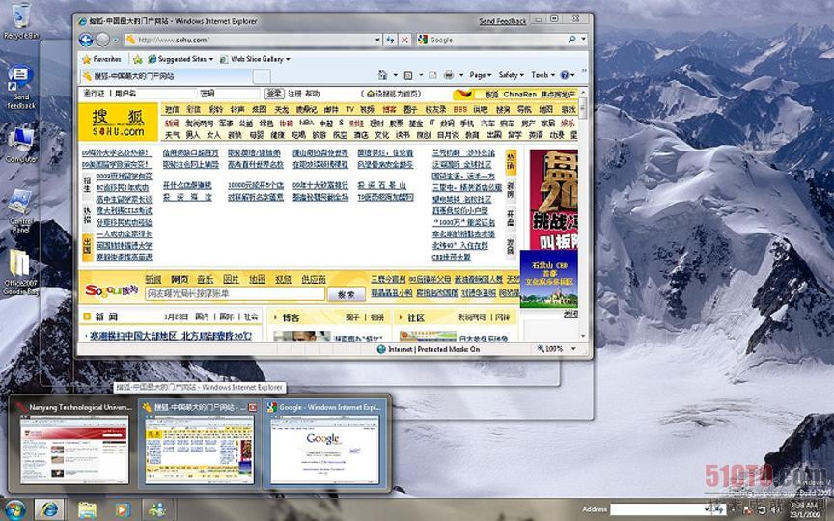
Task: Click the Sogou logo on the search bar
Action: pyautogui.click(x=112, y=290)
